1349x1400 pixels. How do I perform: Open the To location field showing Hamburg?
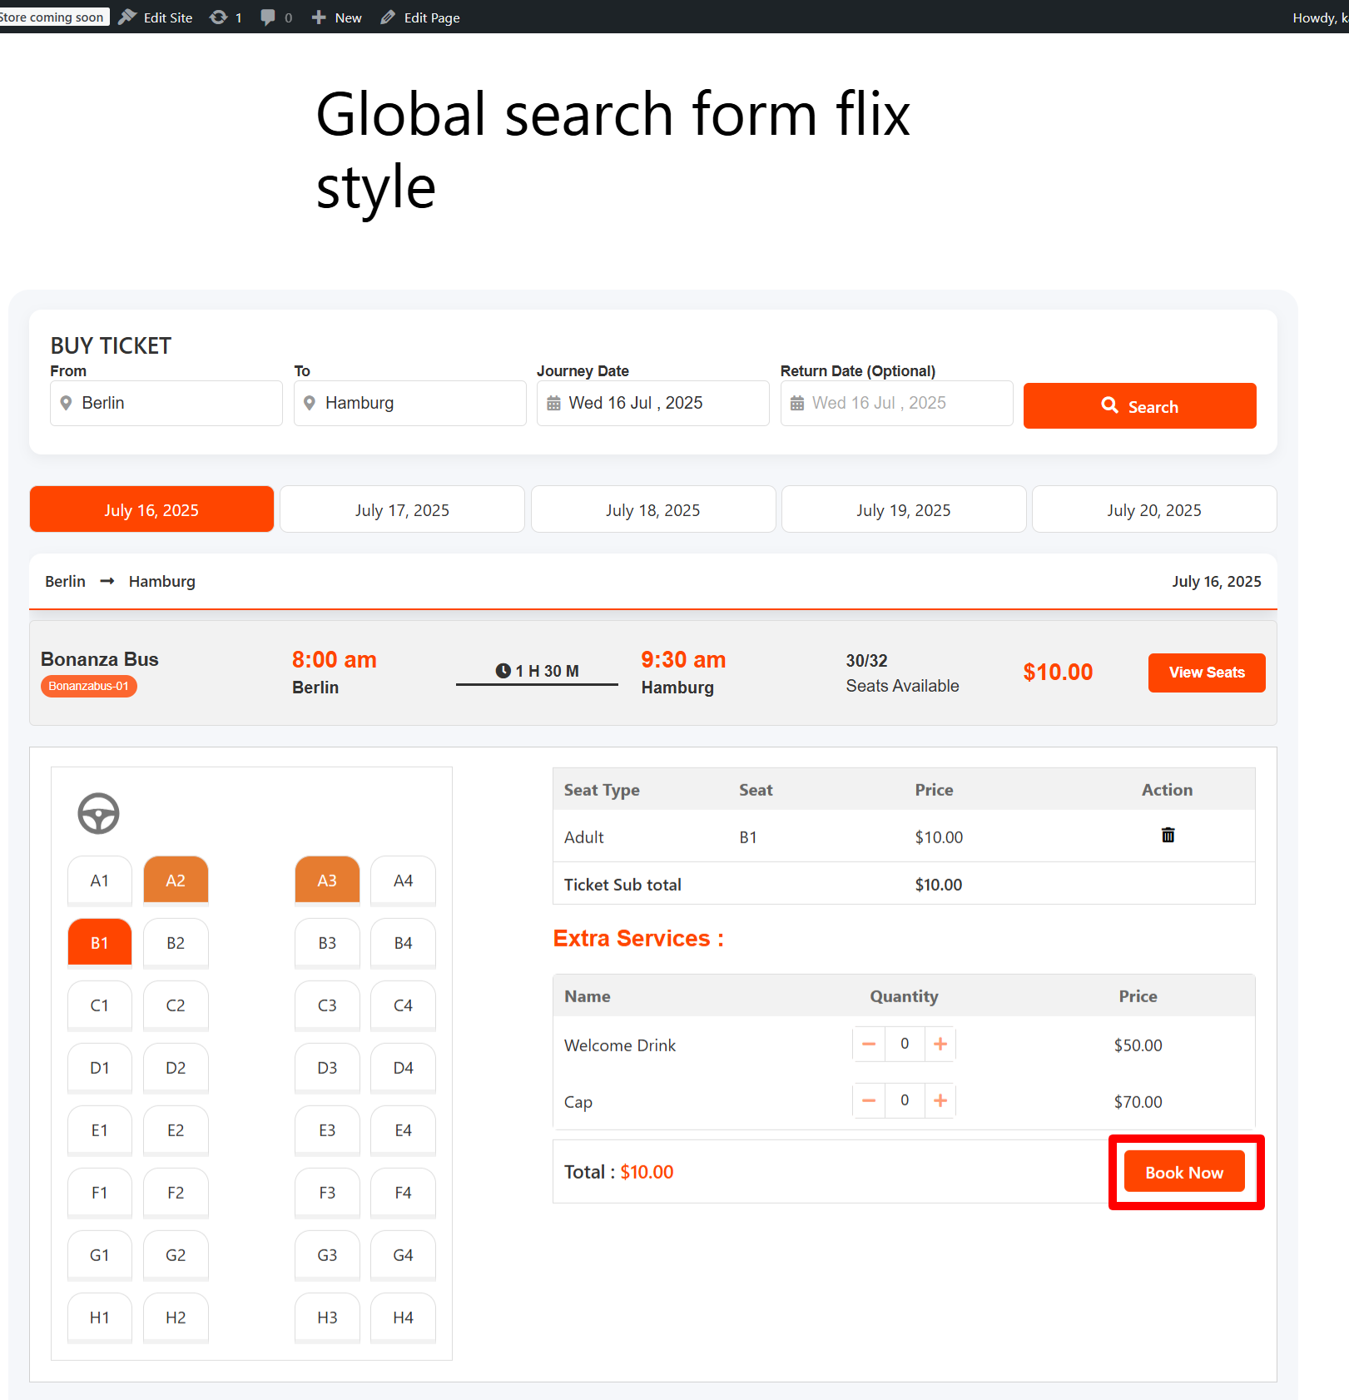(x=410, y=403)
